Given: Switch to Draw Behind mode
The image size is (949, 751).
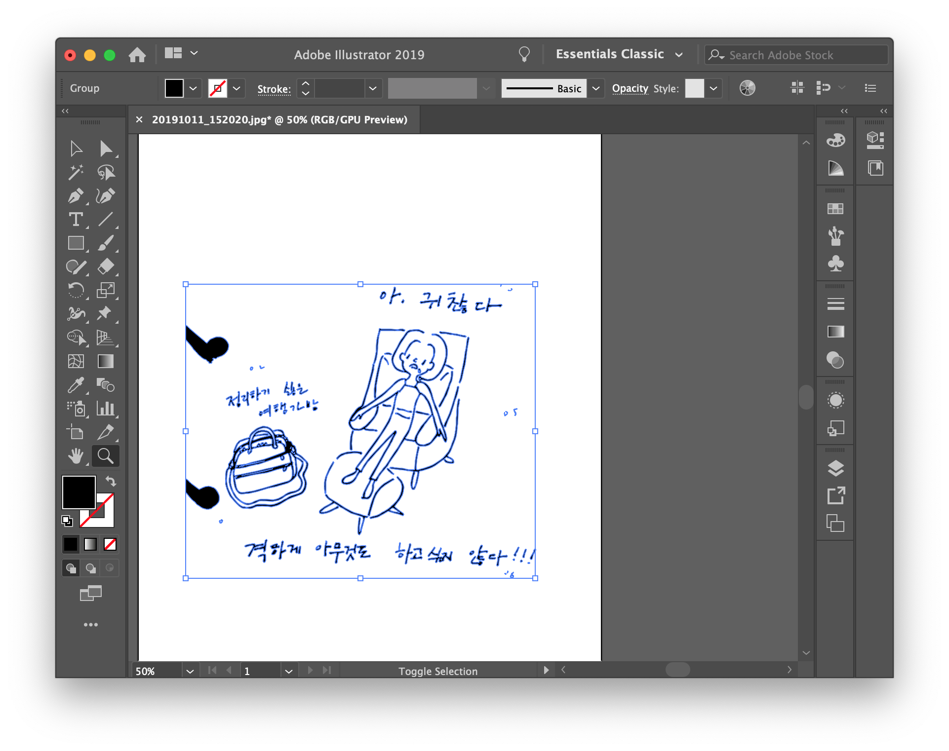Looking at the screenshot, I should click(x=90, y=568).
